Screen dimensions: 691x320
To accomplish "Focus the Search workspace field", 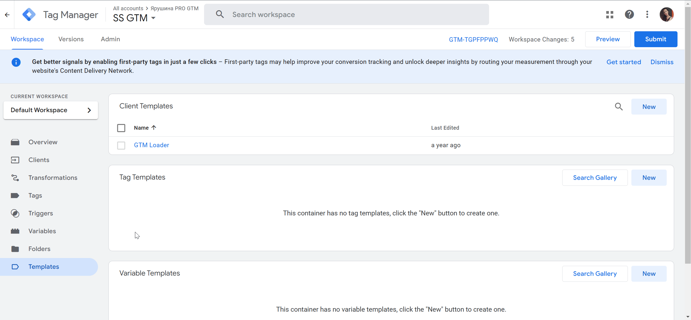I will 347,15.
